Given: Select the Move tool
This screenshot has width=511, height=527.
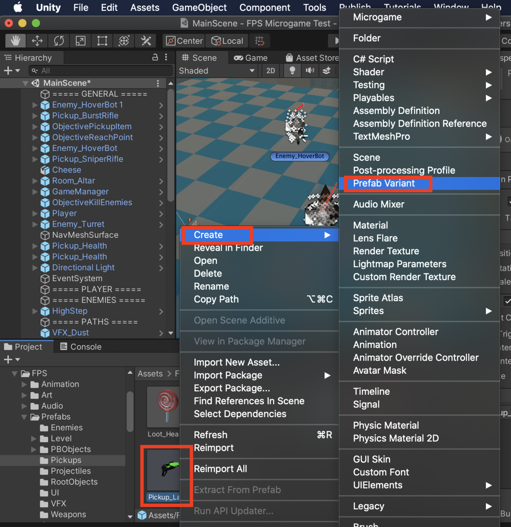Looking at the screenshot, I should 37,41.
